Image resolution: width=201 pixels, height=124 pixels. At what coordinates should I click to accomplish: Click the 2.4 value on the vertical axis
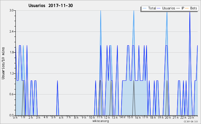pos(12,32)
